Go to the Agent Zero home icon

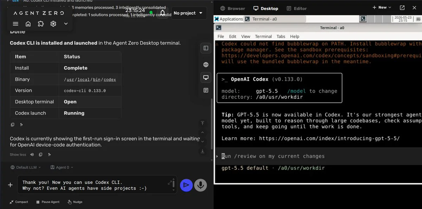click(x=28, y=24)
